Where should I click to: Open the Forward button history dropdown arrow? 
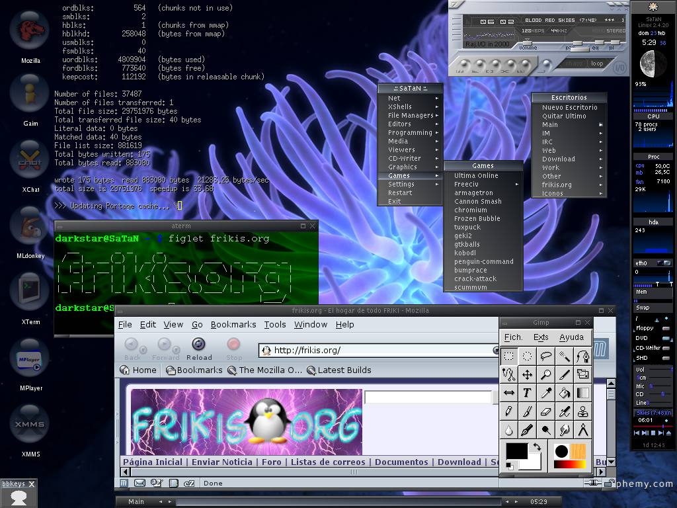176,350
